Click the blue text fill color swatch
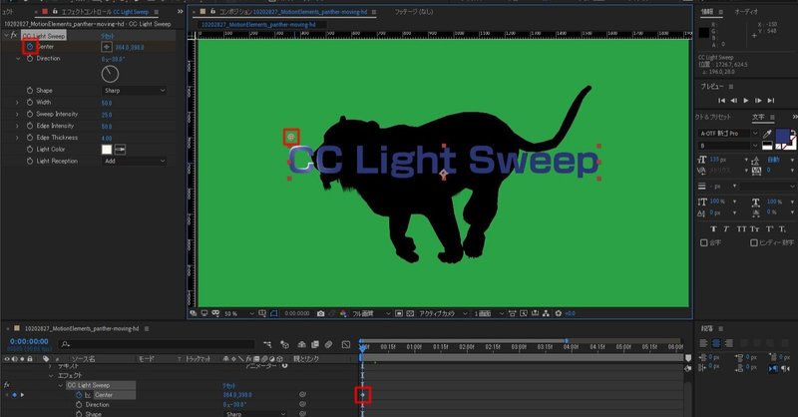This screenshot has width=798, height=417. click(782, 136)
